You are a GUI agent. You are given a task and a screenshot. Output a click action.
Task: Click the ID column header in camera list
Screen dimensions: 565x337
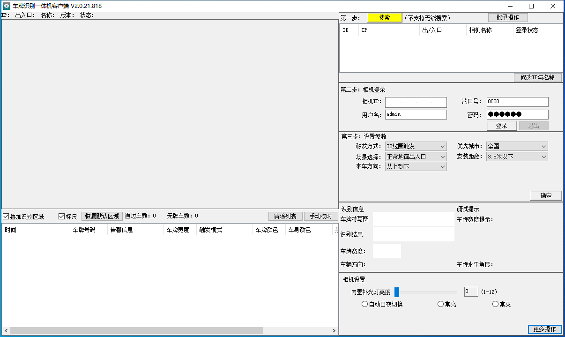pyautogui.click(x=349, y=30)
